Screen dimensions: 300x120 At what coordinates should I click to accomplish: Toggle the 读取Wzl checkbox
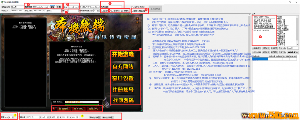125,11
